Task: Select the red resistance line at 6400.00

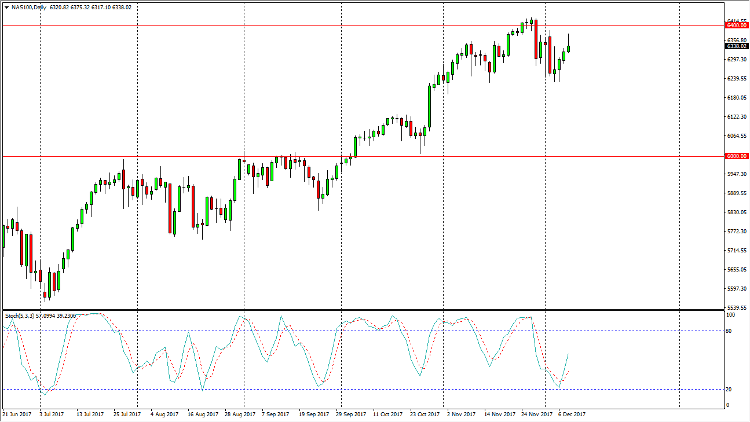Action: (x=347, y=25)
